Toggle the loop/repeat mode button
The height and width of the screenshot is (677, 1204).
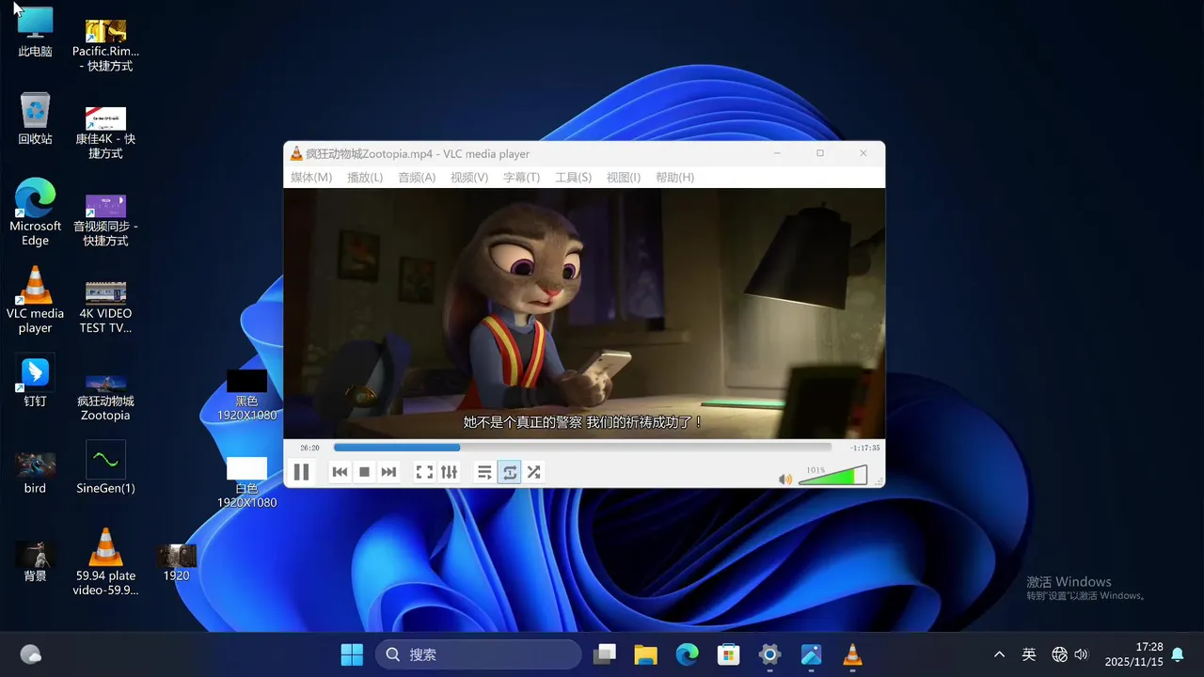coord(510,472)
